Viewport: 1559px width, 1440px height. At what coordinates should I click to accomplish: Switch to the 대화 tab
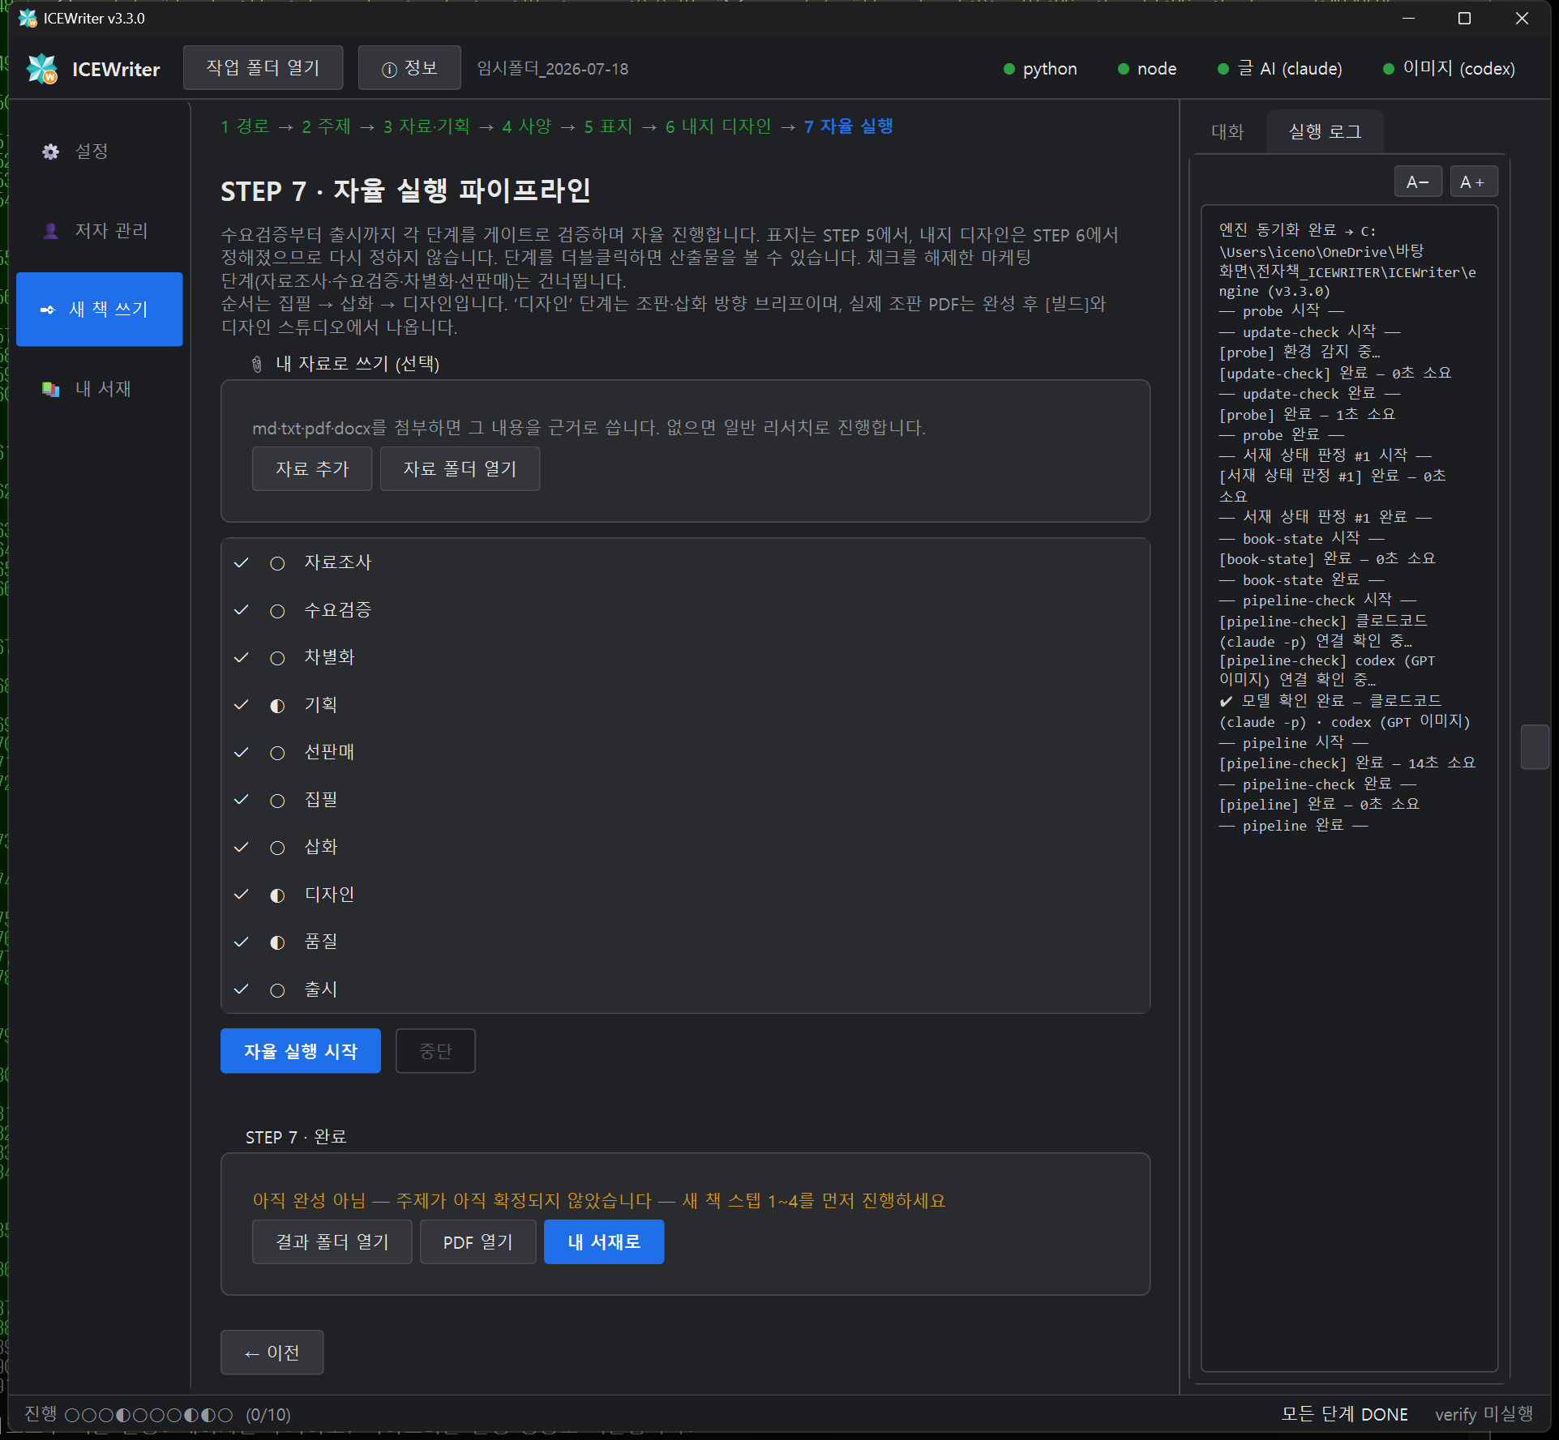[x=1227, y=132]
